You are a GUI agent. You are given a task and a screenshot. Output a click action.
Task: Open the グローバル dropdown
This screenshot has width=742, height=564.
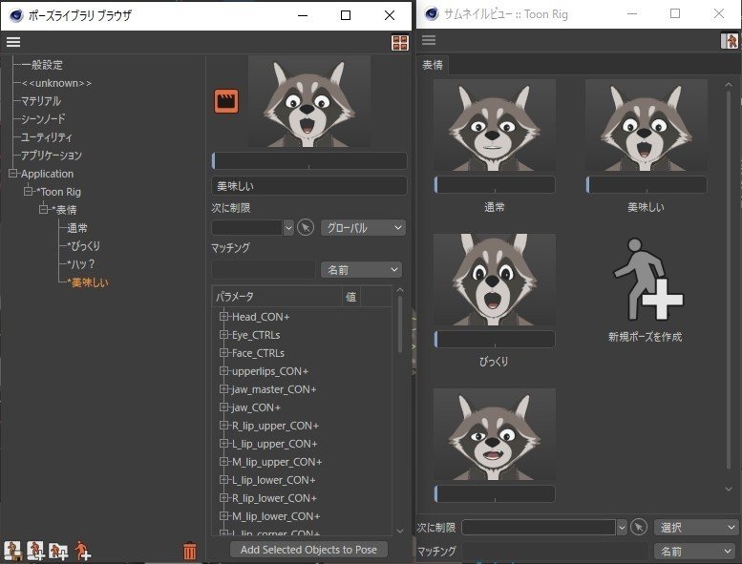[x=363, y=228]
